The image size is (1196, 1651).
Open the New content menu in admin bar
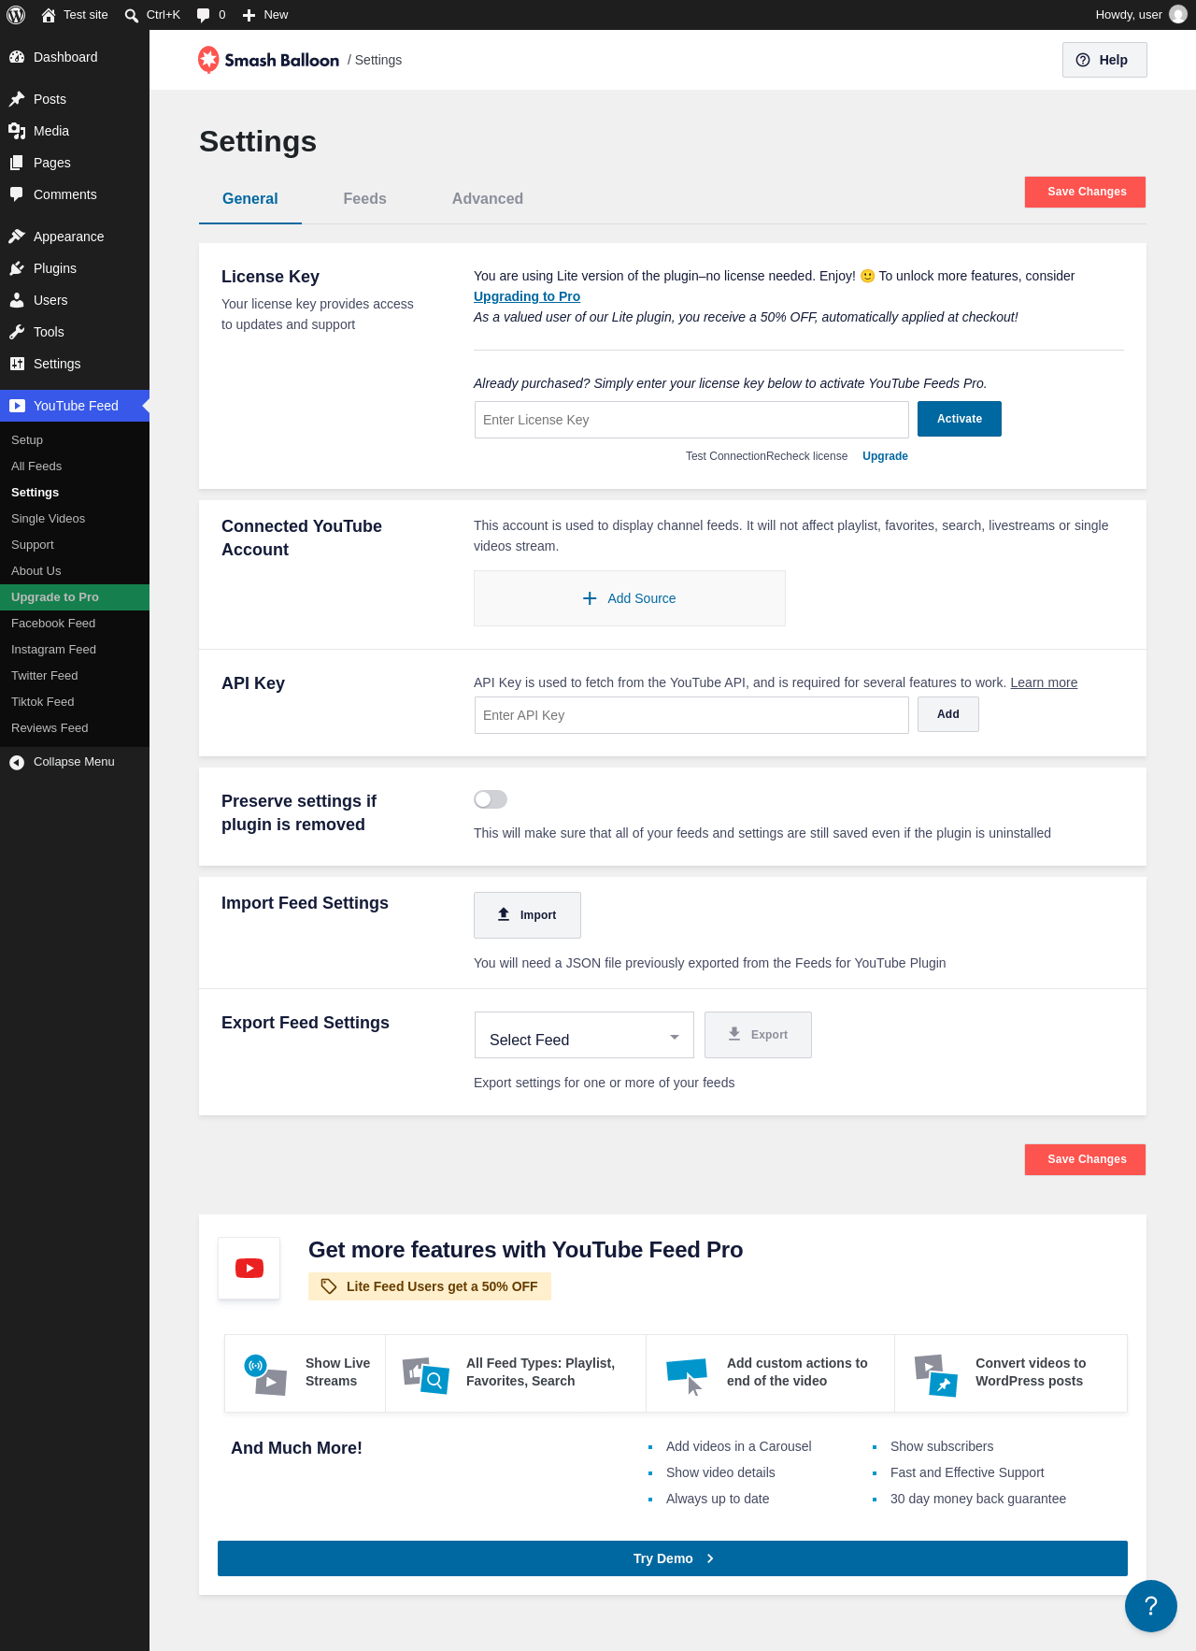265,15
